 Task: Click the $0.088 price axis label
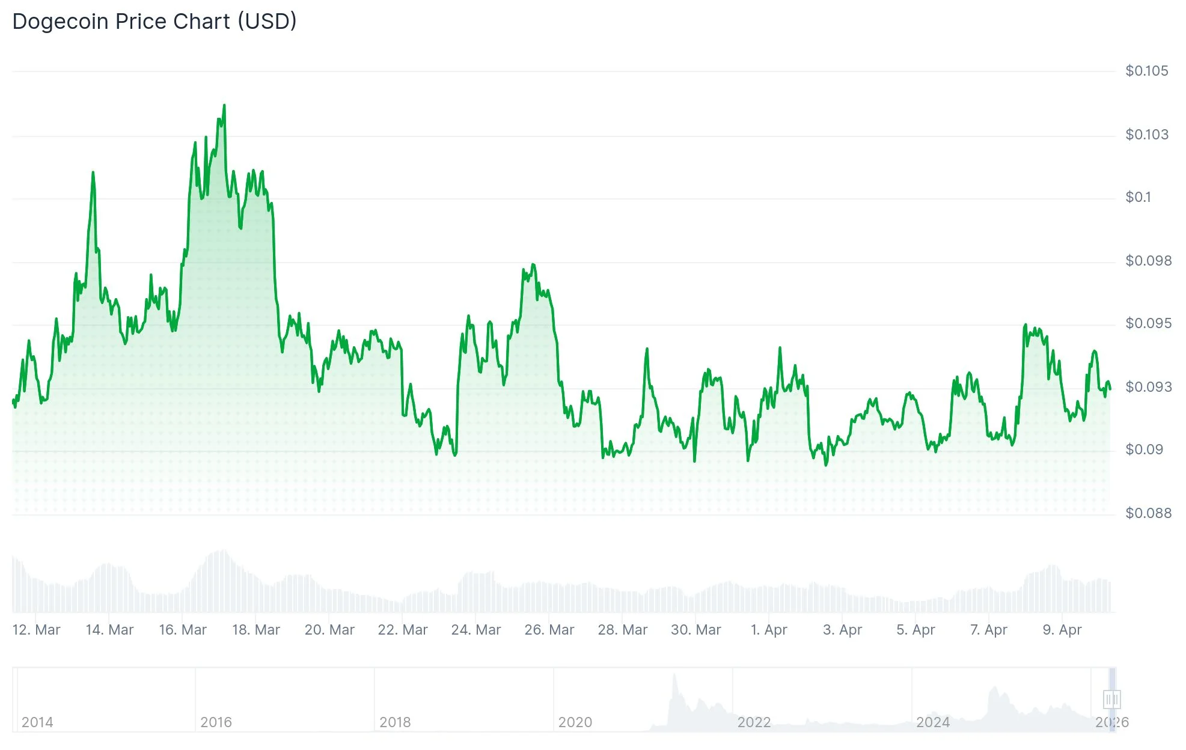point(1148,513)
